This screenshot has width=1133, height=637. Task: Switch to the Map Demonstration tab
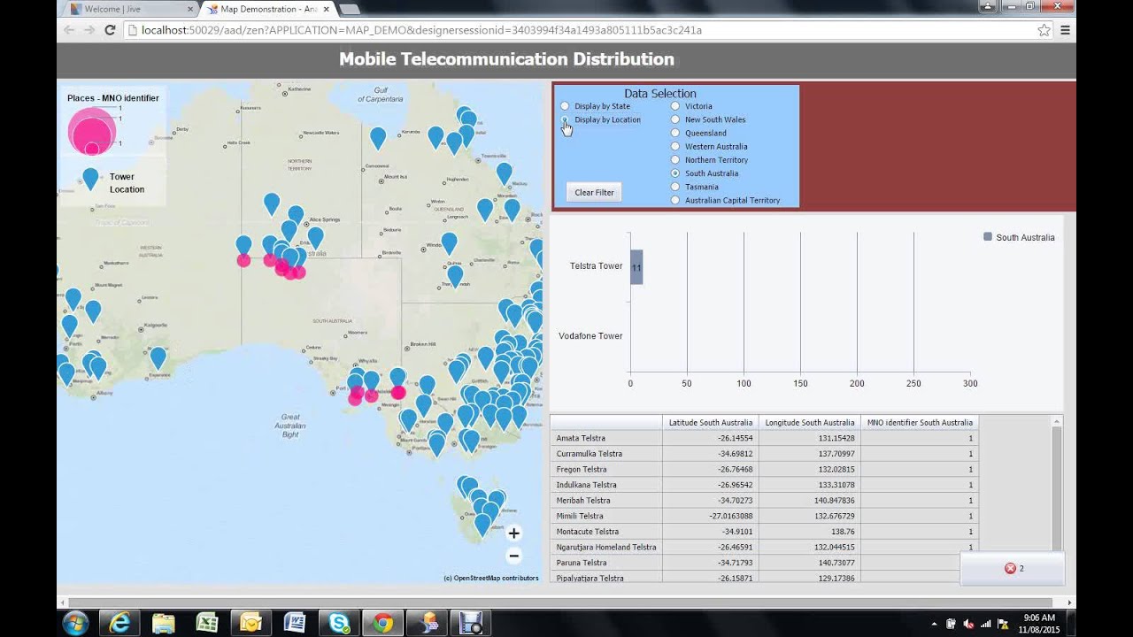[x=267, y=9]
